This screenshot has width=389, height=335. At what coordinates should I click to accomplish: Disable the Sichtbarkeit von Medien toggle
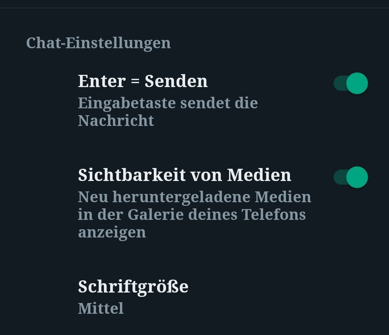click(x=350, y=177)
